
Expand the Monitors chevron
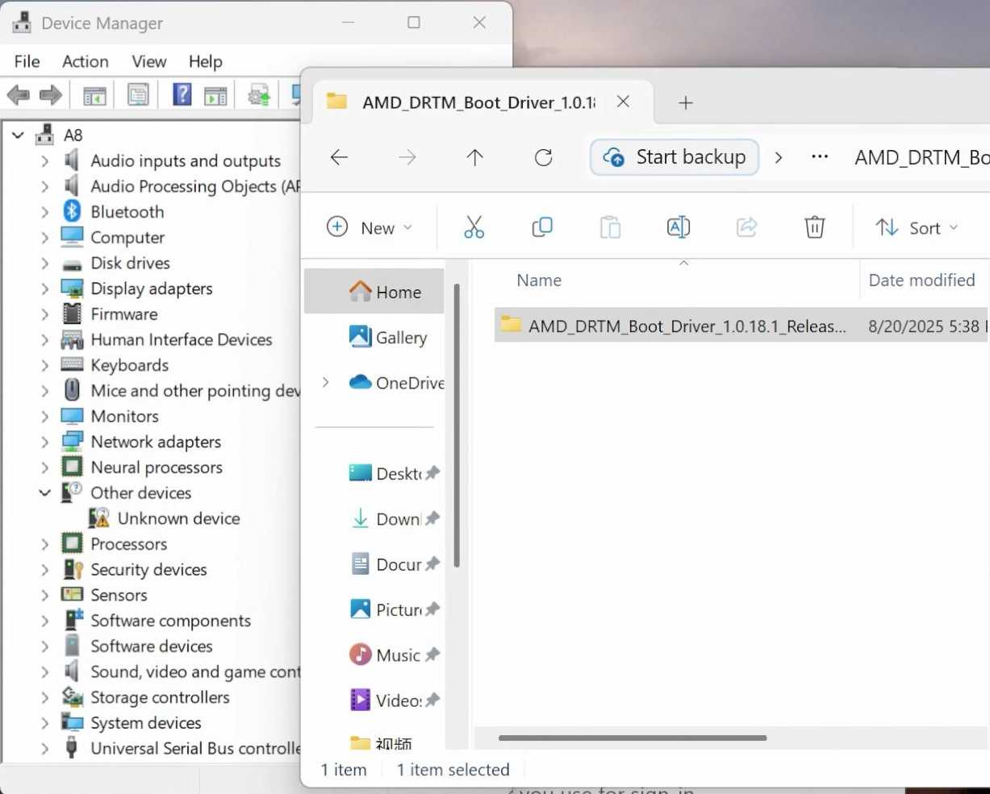tap(45, 416)
